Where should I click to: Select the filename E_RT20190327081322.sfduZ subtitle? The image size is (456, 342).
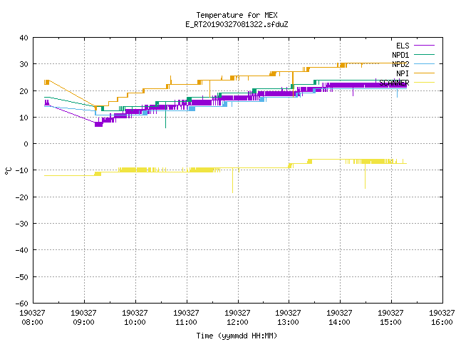(237, 24)
